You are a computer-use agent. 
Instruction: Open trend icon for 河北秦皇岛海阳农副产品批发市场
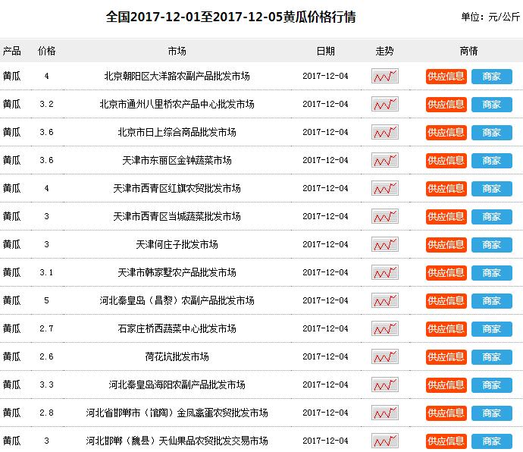click(x=384, y=385)
